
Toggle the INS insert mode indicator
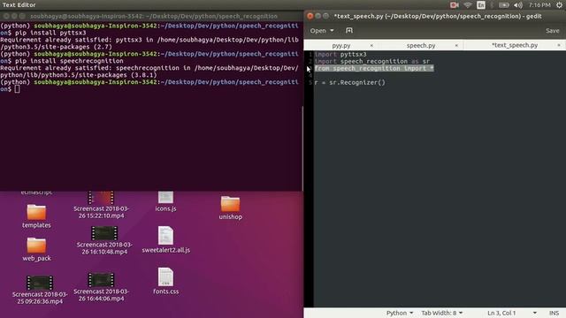coord(554,313)
